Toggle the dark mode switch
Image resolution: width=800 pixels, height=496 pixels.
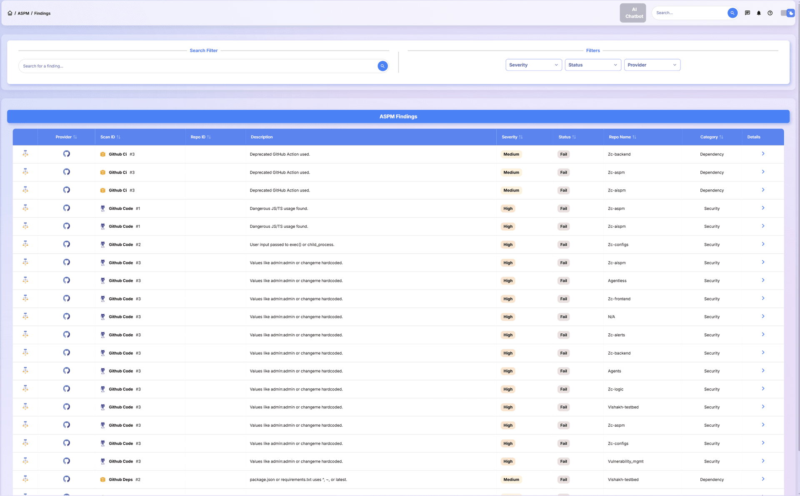tap(787, 13)
